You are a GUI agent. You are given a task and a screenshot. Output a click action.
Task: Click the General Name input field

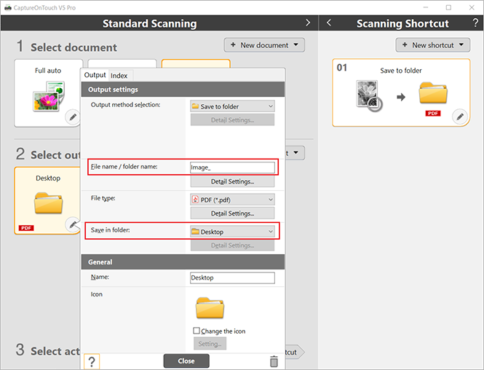point(232,277)
